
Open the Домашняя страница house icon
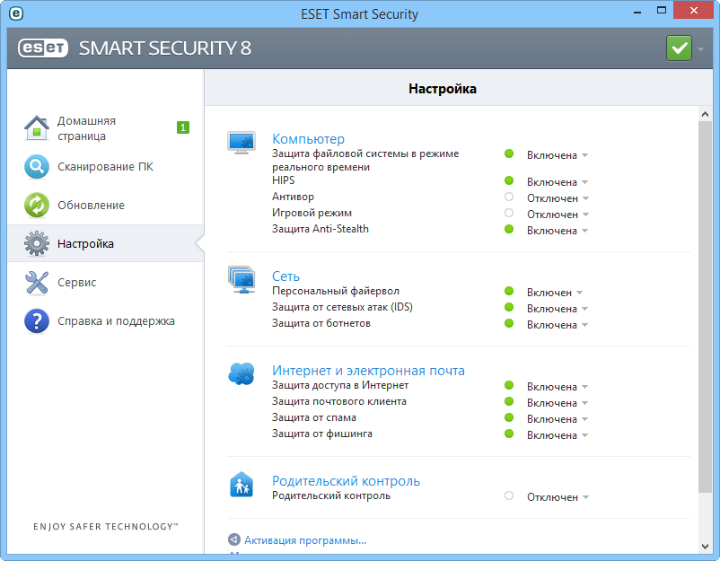click(x=36, y=127)
